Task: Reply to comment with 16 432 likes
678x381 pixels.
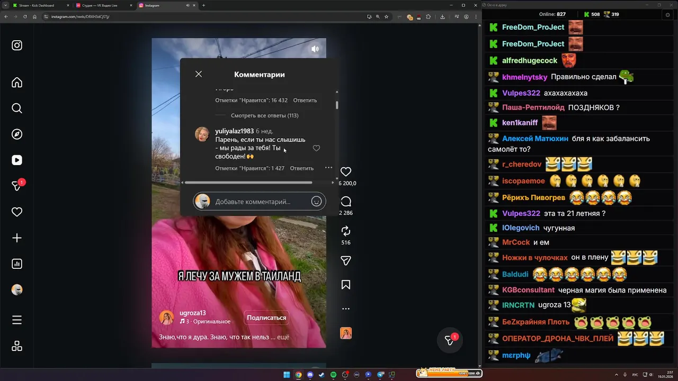Action: tap(305, 100)
